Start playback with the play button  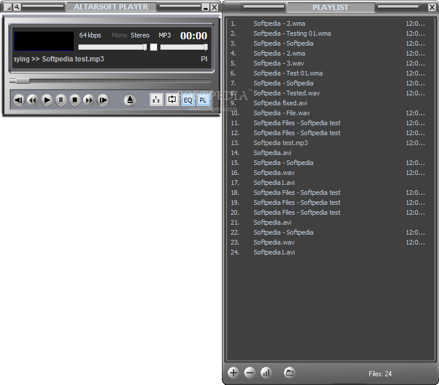(x=47, y=100)
